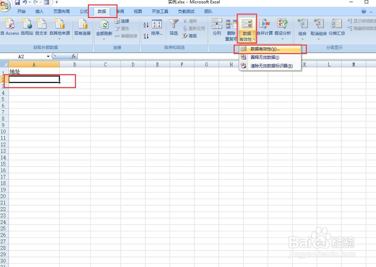The width and height of the screenshot is (376, 267).
Task: Click Advanced filter (高级)
Action: pos(190,36)
